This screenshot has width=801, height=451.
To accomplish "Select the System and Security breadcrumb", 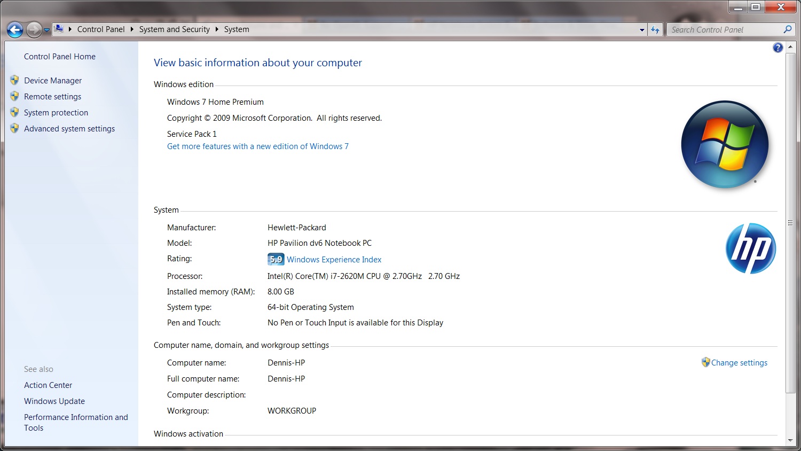I will click(x=175, y=29).
